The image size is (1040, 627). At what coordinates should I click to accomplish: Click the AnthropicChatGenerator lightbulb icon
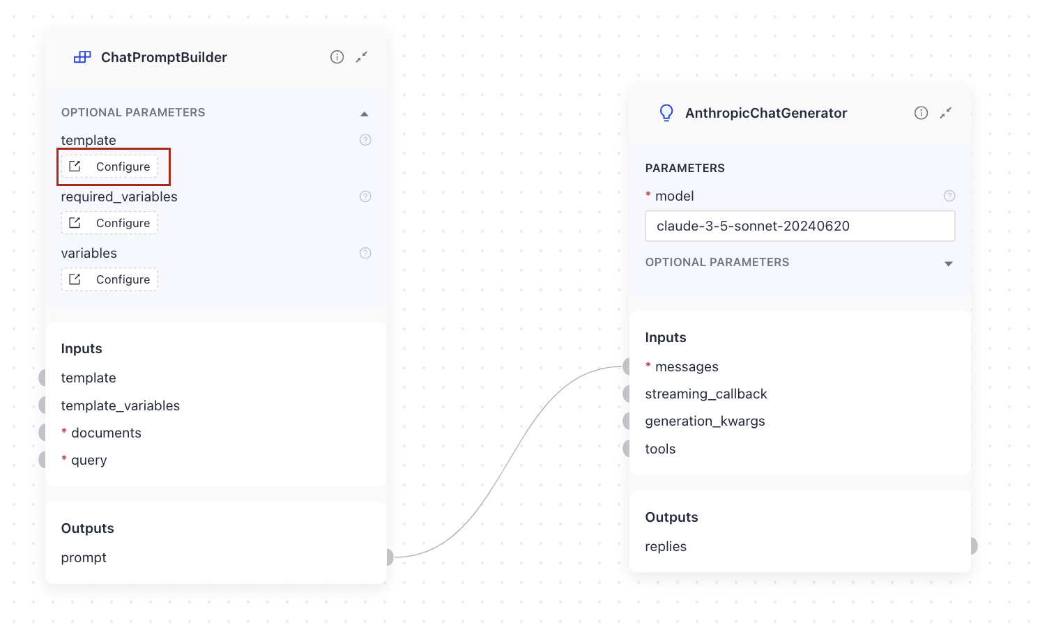[x=666, y=112]
